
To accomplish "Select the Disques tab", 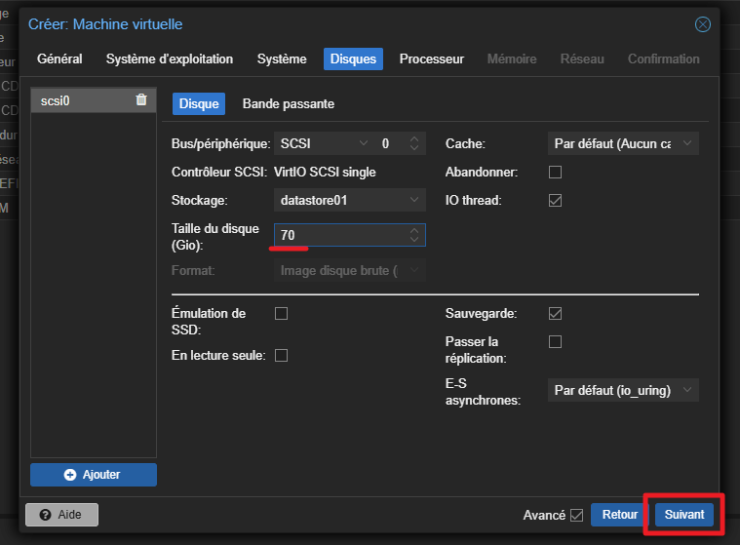I will tap(353, 58).
